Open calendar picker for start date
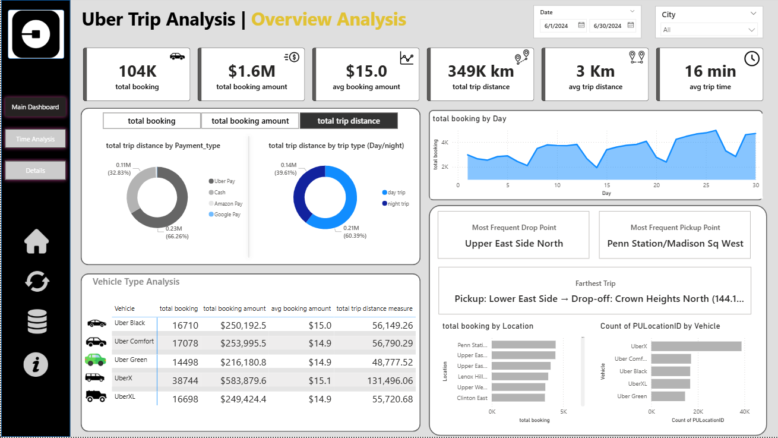This screenshot has width=778, height=438. [x=581, y=26]
